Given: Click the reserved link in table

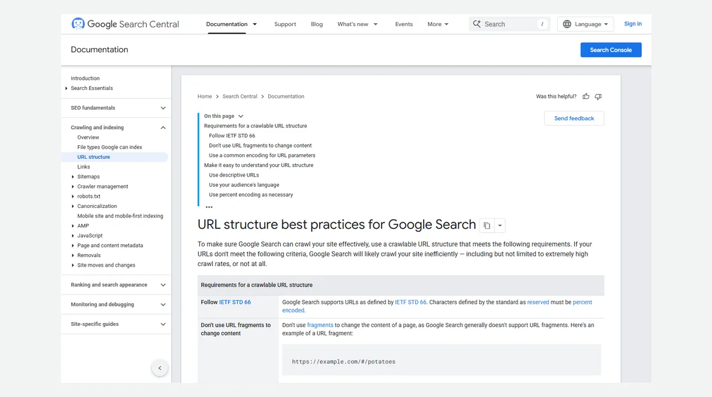Looking at the screenshot, I should 538,302.
